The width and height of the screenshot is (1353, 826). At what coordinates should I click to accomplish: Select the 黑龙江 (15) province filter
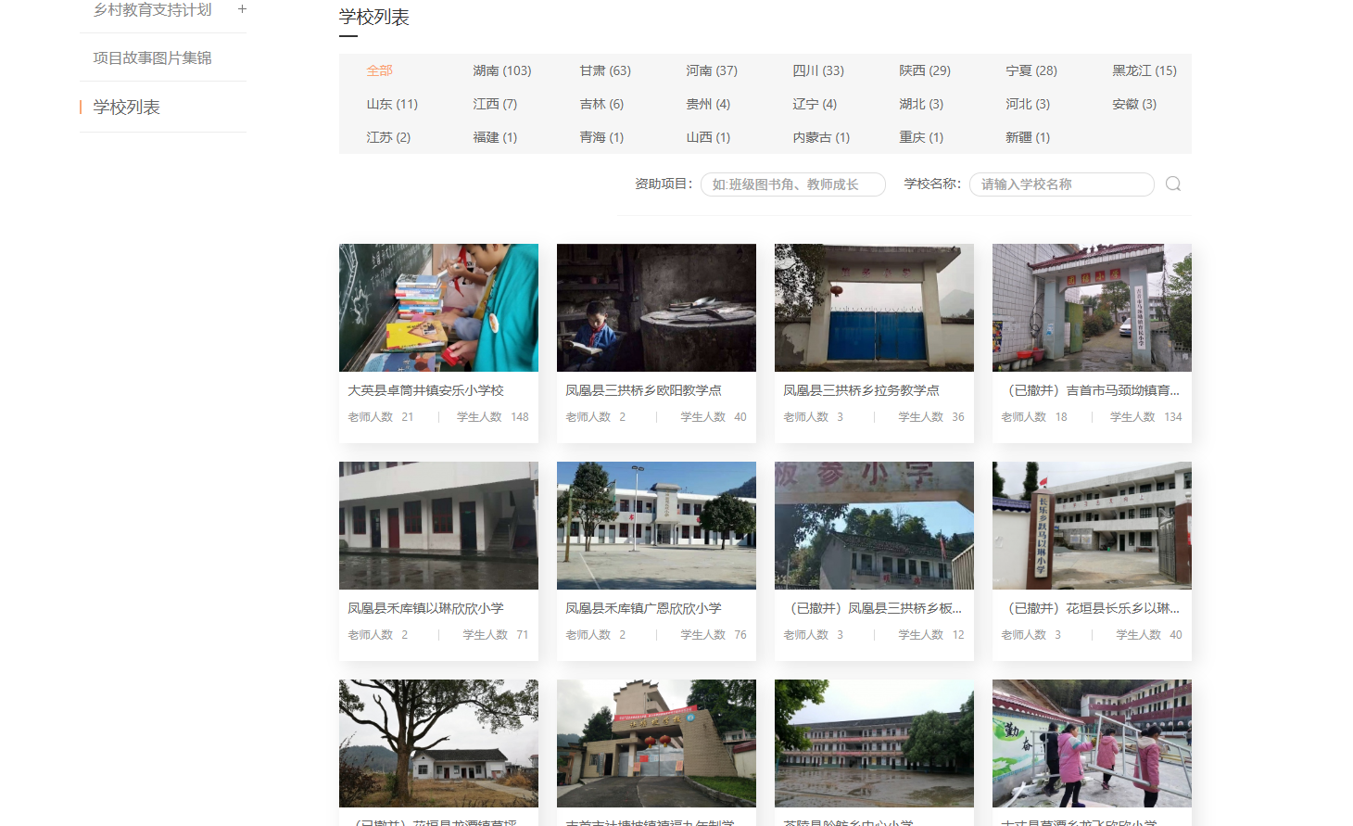tap(1144, 70)
